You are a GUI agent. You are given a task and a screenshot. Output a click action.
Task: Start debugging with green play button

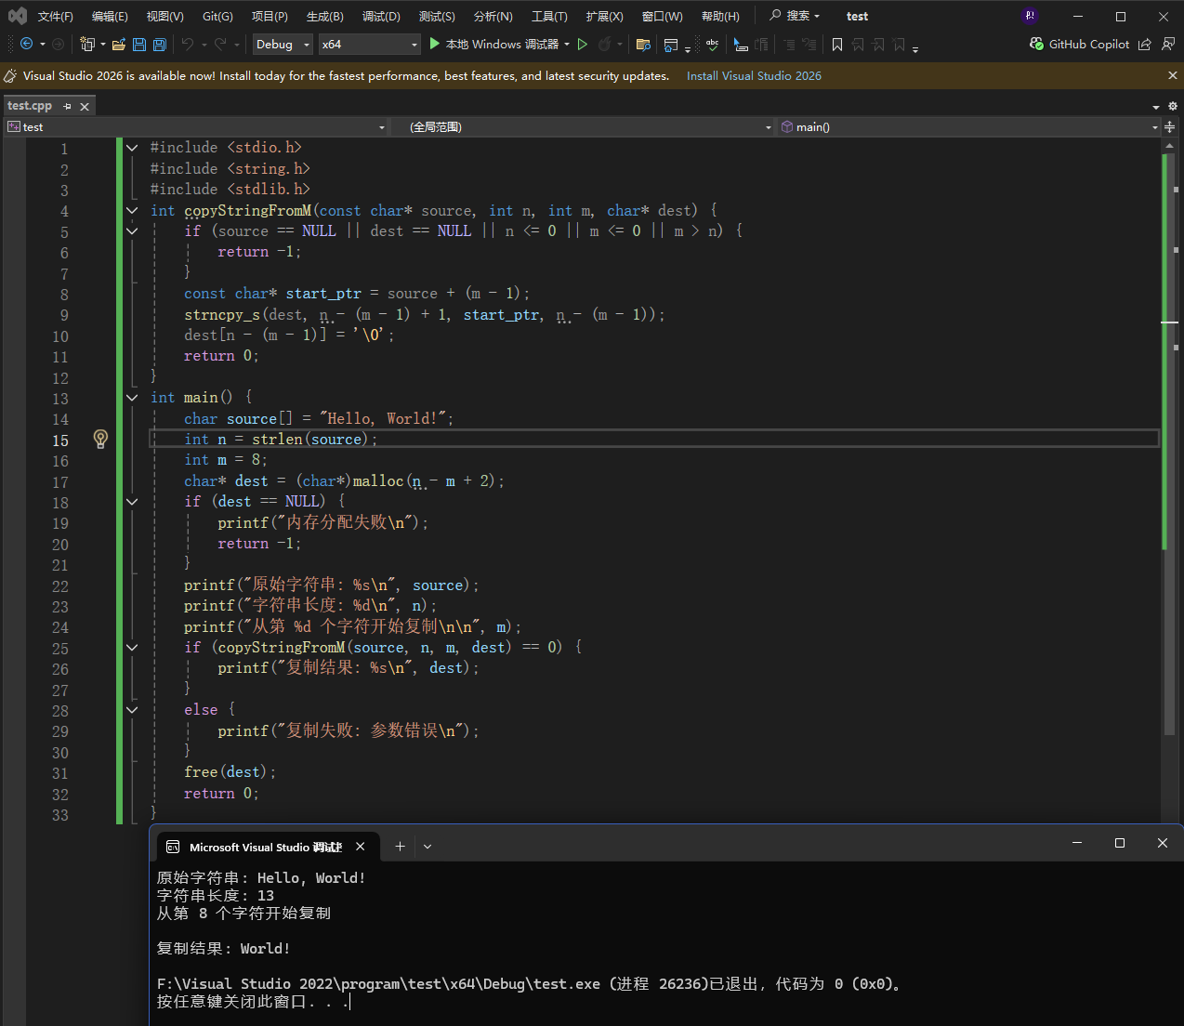click(434, 44)
